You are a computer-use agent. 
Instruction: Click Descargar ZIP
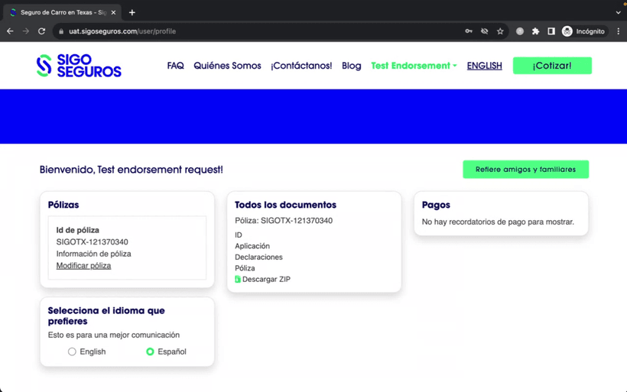266,280
